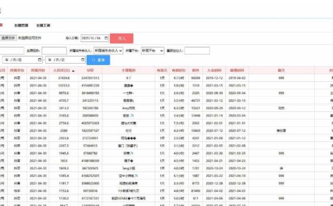
Task: Open the calendar picker on the start date field
Action: point(40,60)
